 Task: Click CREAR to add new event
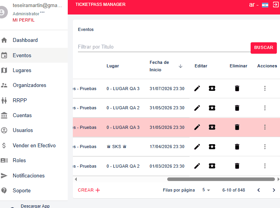[89, 190]
